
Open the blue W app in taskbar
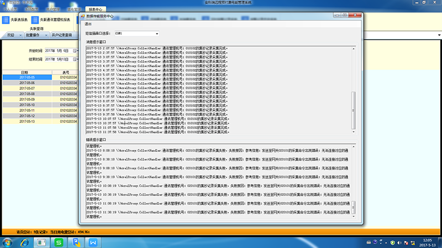tap(94, 242)
